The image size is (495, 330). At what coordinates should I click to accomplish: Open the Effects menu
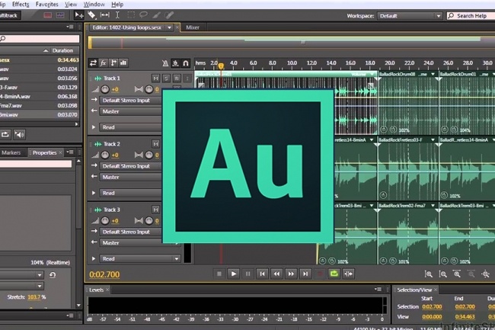point(21,5)
